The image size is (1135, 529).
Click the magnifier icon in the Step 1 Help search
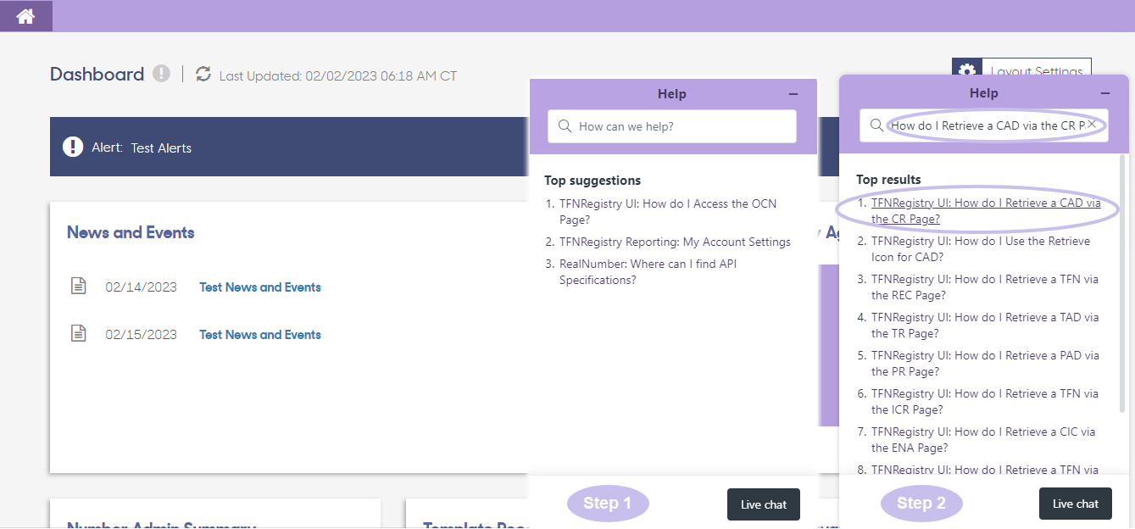(x=565, y=126)
